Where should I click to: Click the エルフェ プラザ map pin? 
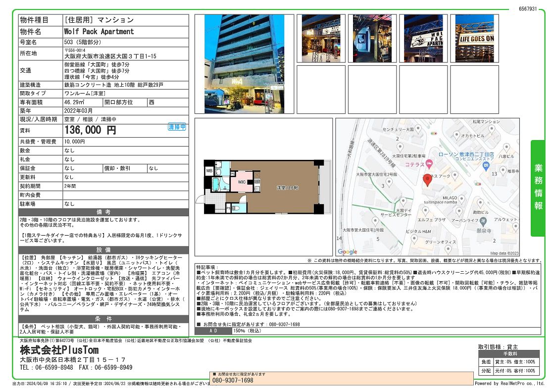[x=425, y=211]
